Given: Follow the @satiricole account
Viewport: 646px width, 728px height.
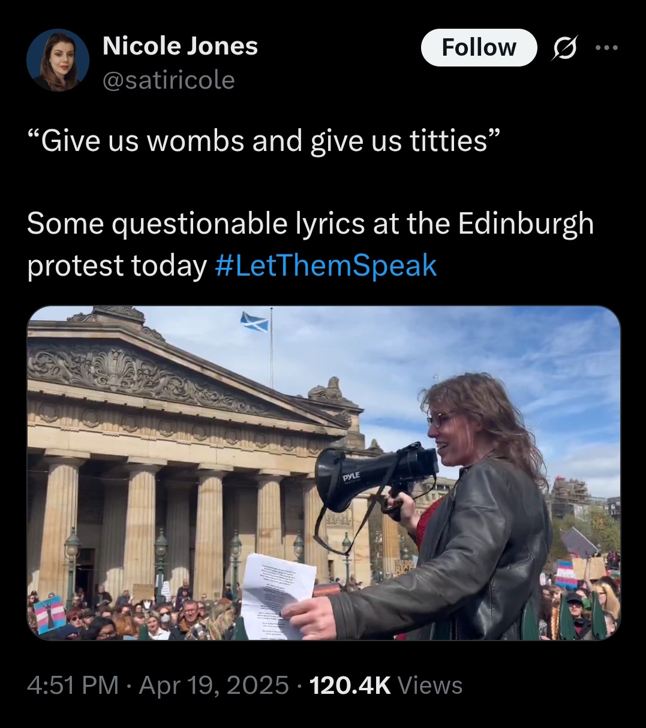Looking at the screenshot, I should tap(479, 47).
